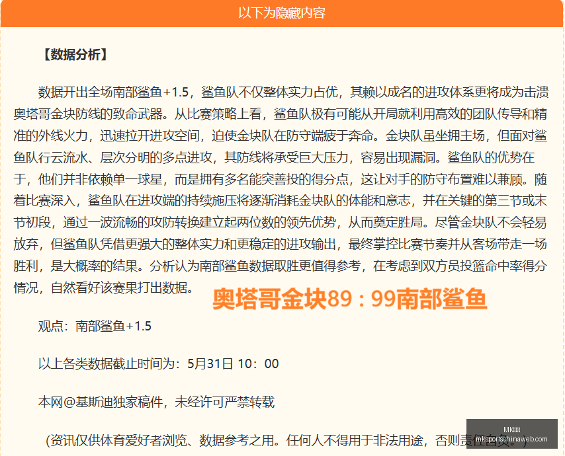Click the 本网@基斯迪独家稿件 copyright line
This screenshot has width=565, height=456.
(156, 402)
